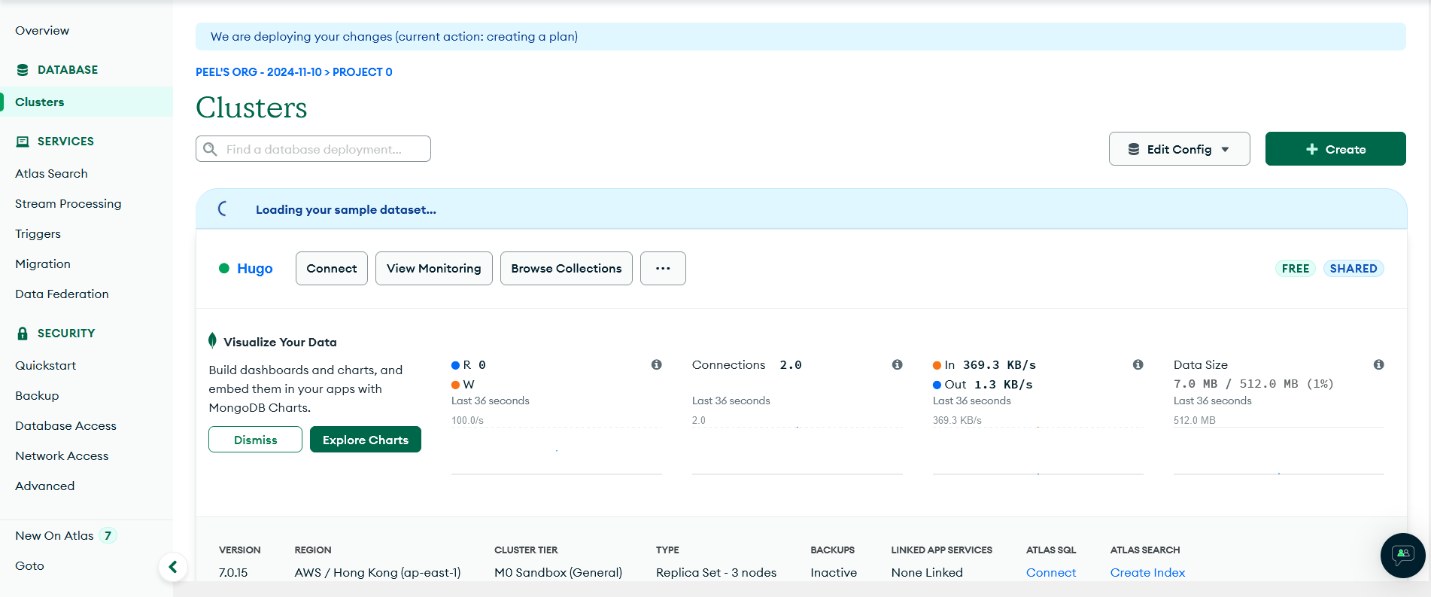The width and height of the screenshot is (1431, 597).
Task: Select Clusters in sidebar
Action: [x=87, y=102]
